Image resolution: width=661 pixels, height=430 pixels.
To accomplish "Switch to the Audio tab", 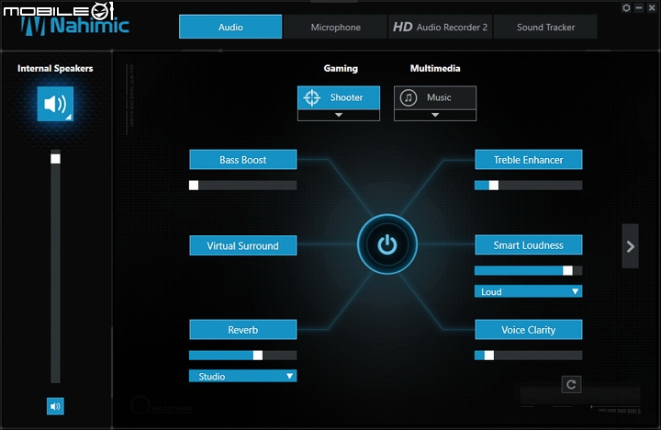I will pos(230,27).
